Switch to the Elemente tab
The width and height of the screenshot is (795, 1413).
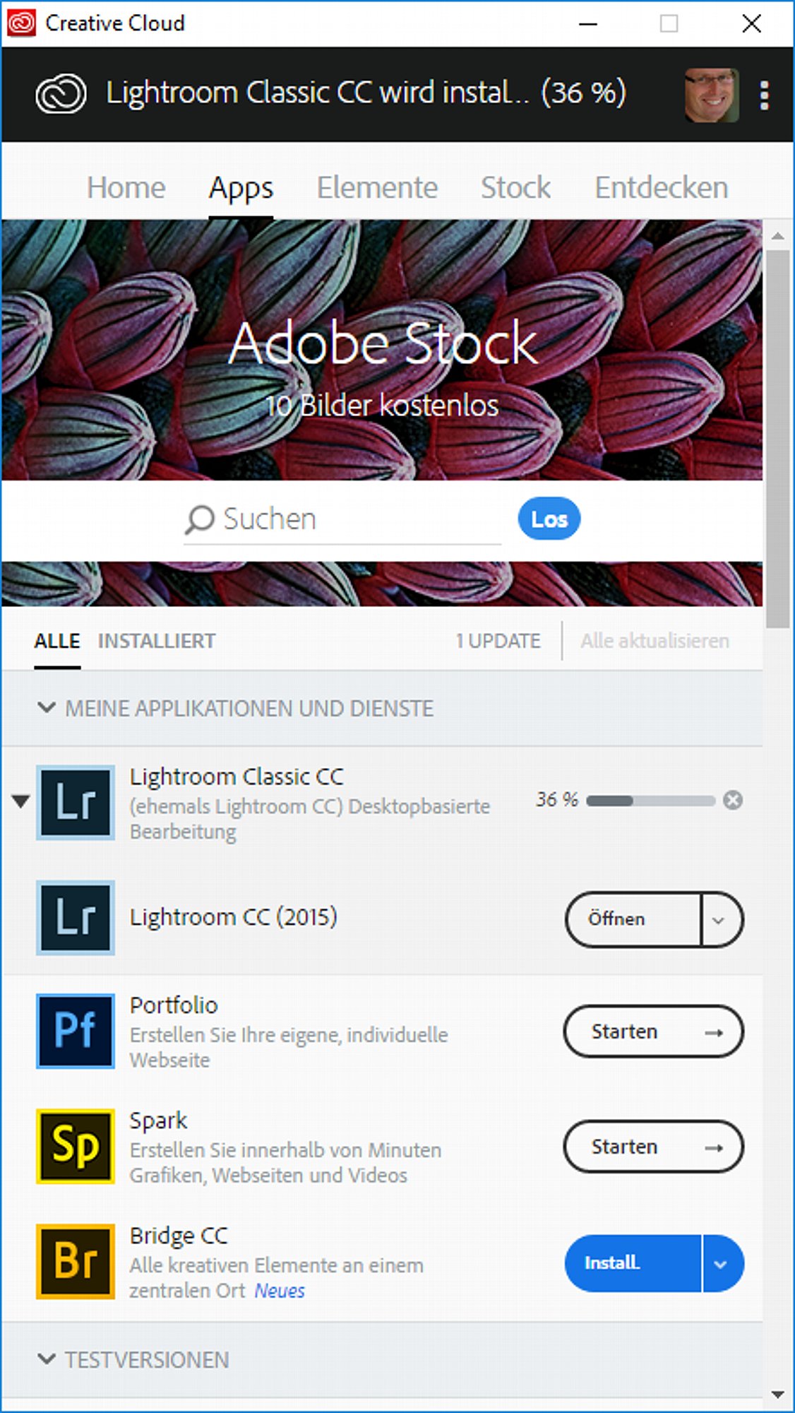pos(377,188)
